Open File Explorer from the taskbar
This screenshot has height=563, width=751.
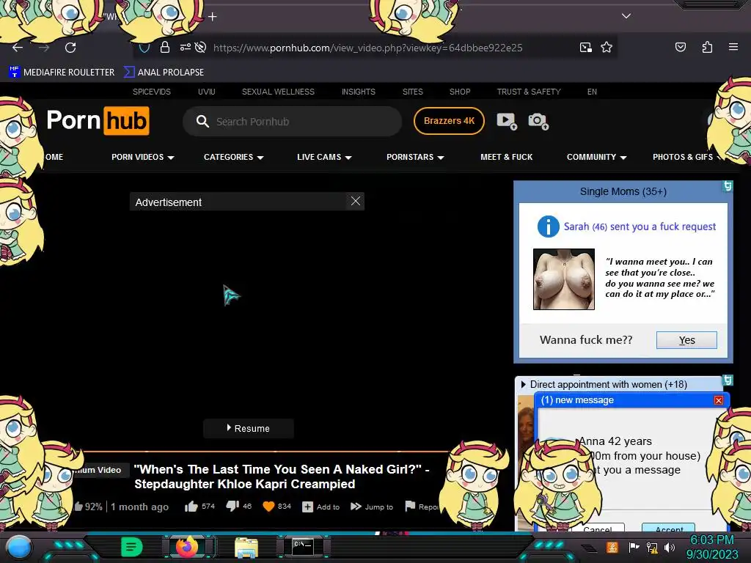click(x=246, y=548)
